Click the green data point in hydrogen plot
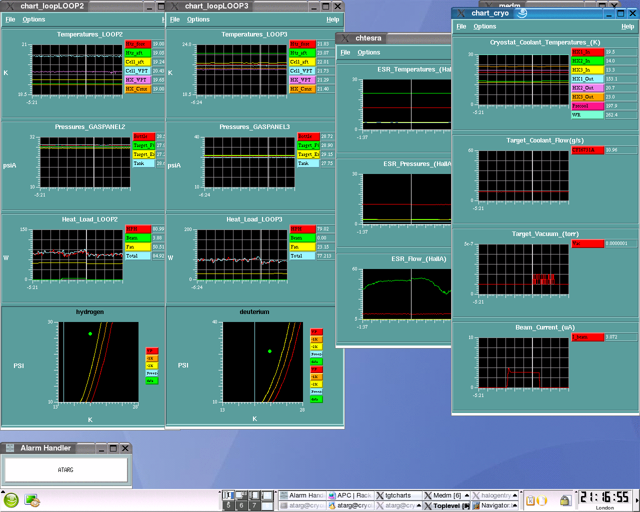This screenshot has width=640, height=512. 90,333
